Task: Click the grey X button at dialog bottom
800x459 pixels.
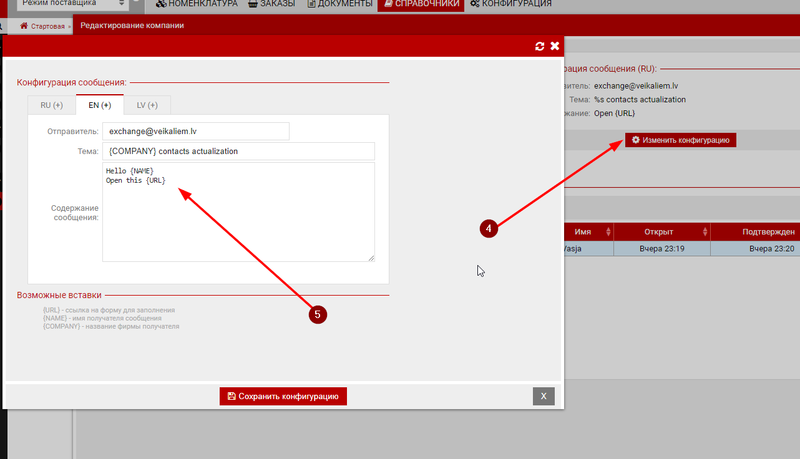Action: pos(544,396)
